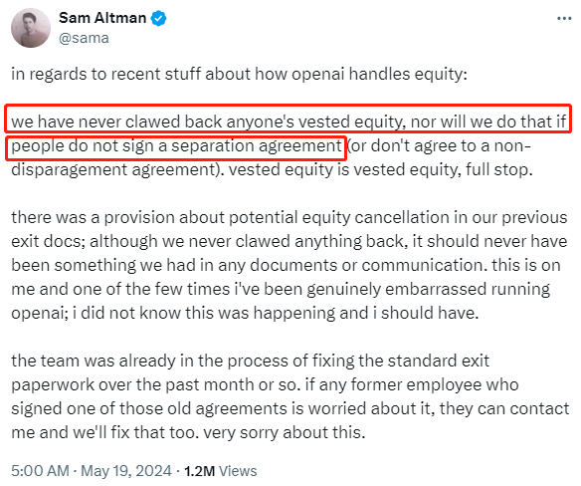Click the line 'been something we had in any documents'
The height and width of the screenshot is (486, 581).
tap(286, 266)
